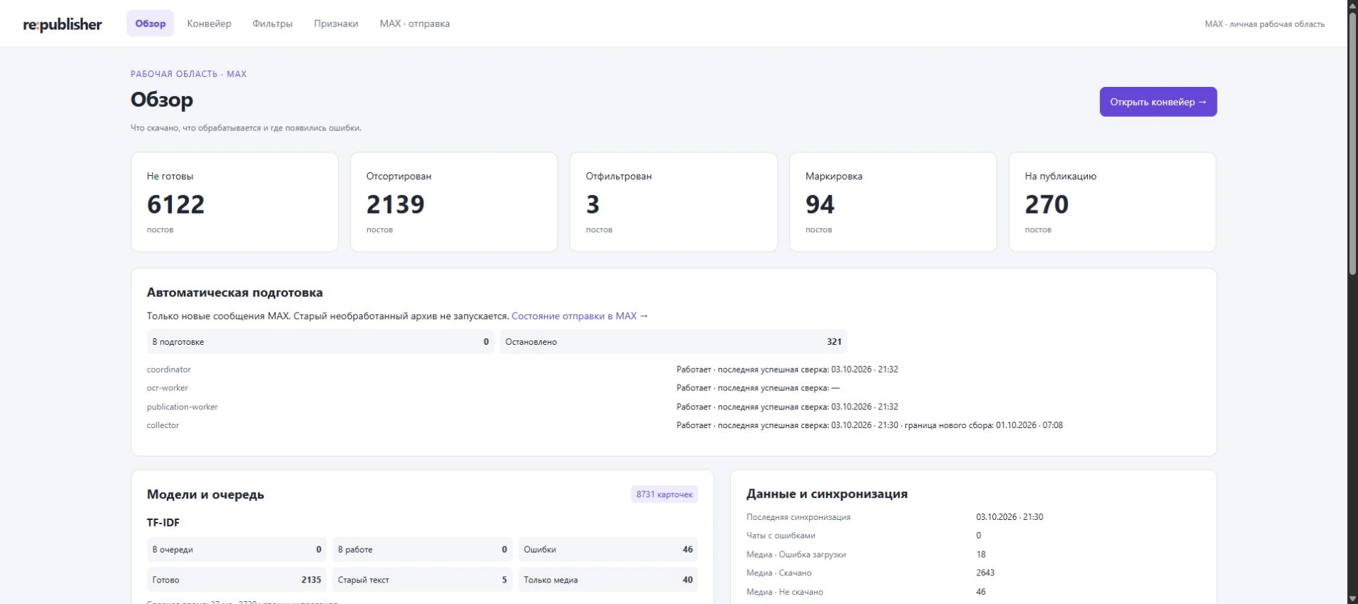Viewport: 1358px width, 604px height.
Task: Click the Отфильтрован card showing 3
Action: pyautogui.click(x=674, y=202)
